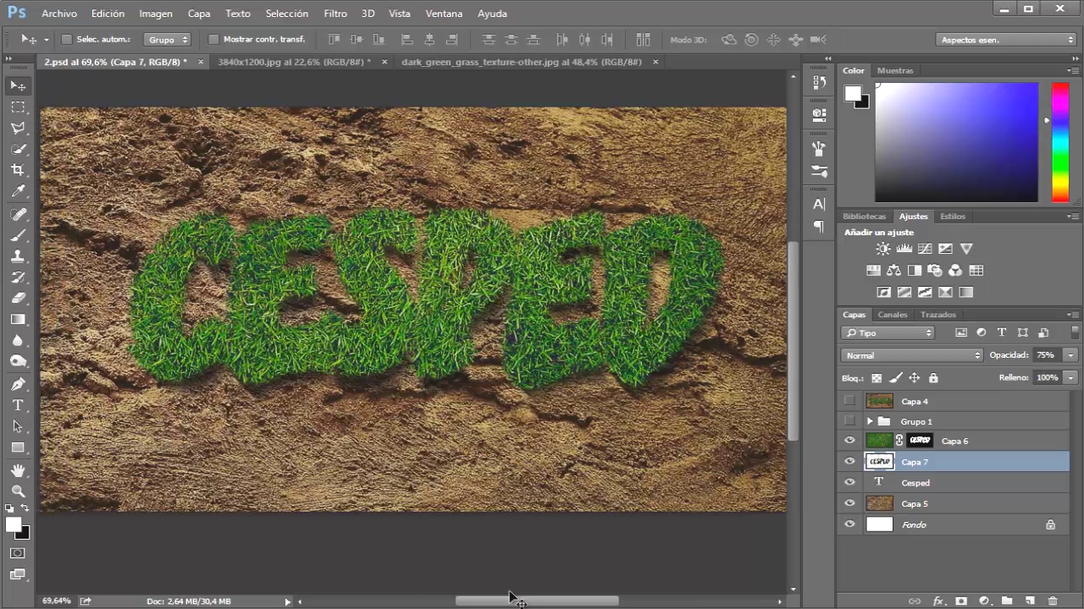The image size is (1084, 609).
Task: Select the Quick Selection tool
Action: [18, 150]
